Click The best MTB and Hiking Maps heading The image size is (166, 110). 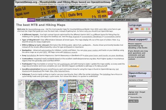click(41, 25)
